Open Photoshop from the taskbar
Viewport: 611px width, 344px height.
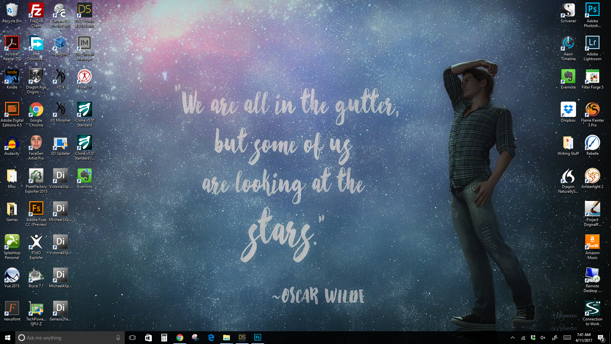pos(257,337)
